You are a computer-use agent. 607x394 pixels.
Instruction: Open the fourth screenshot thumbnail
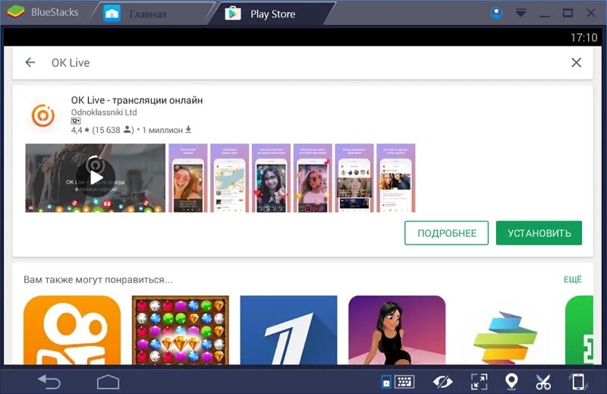pyautogui.click(x=313, y=178)
